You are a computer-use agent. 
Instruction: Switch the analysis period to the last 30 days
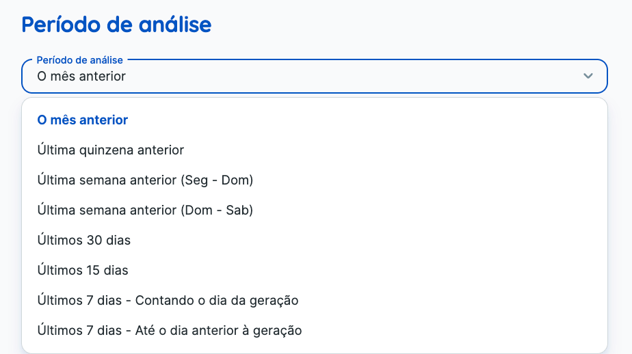(84, 241)
